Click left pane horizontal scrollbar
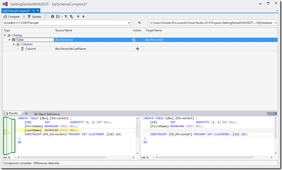 63,157
